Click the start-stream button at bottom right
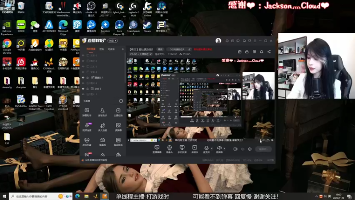Image resolution: width=355 pixels, height=200 pixels. [x=263, y=149]
